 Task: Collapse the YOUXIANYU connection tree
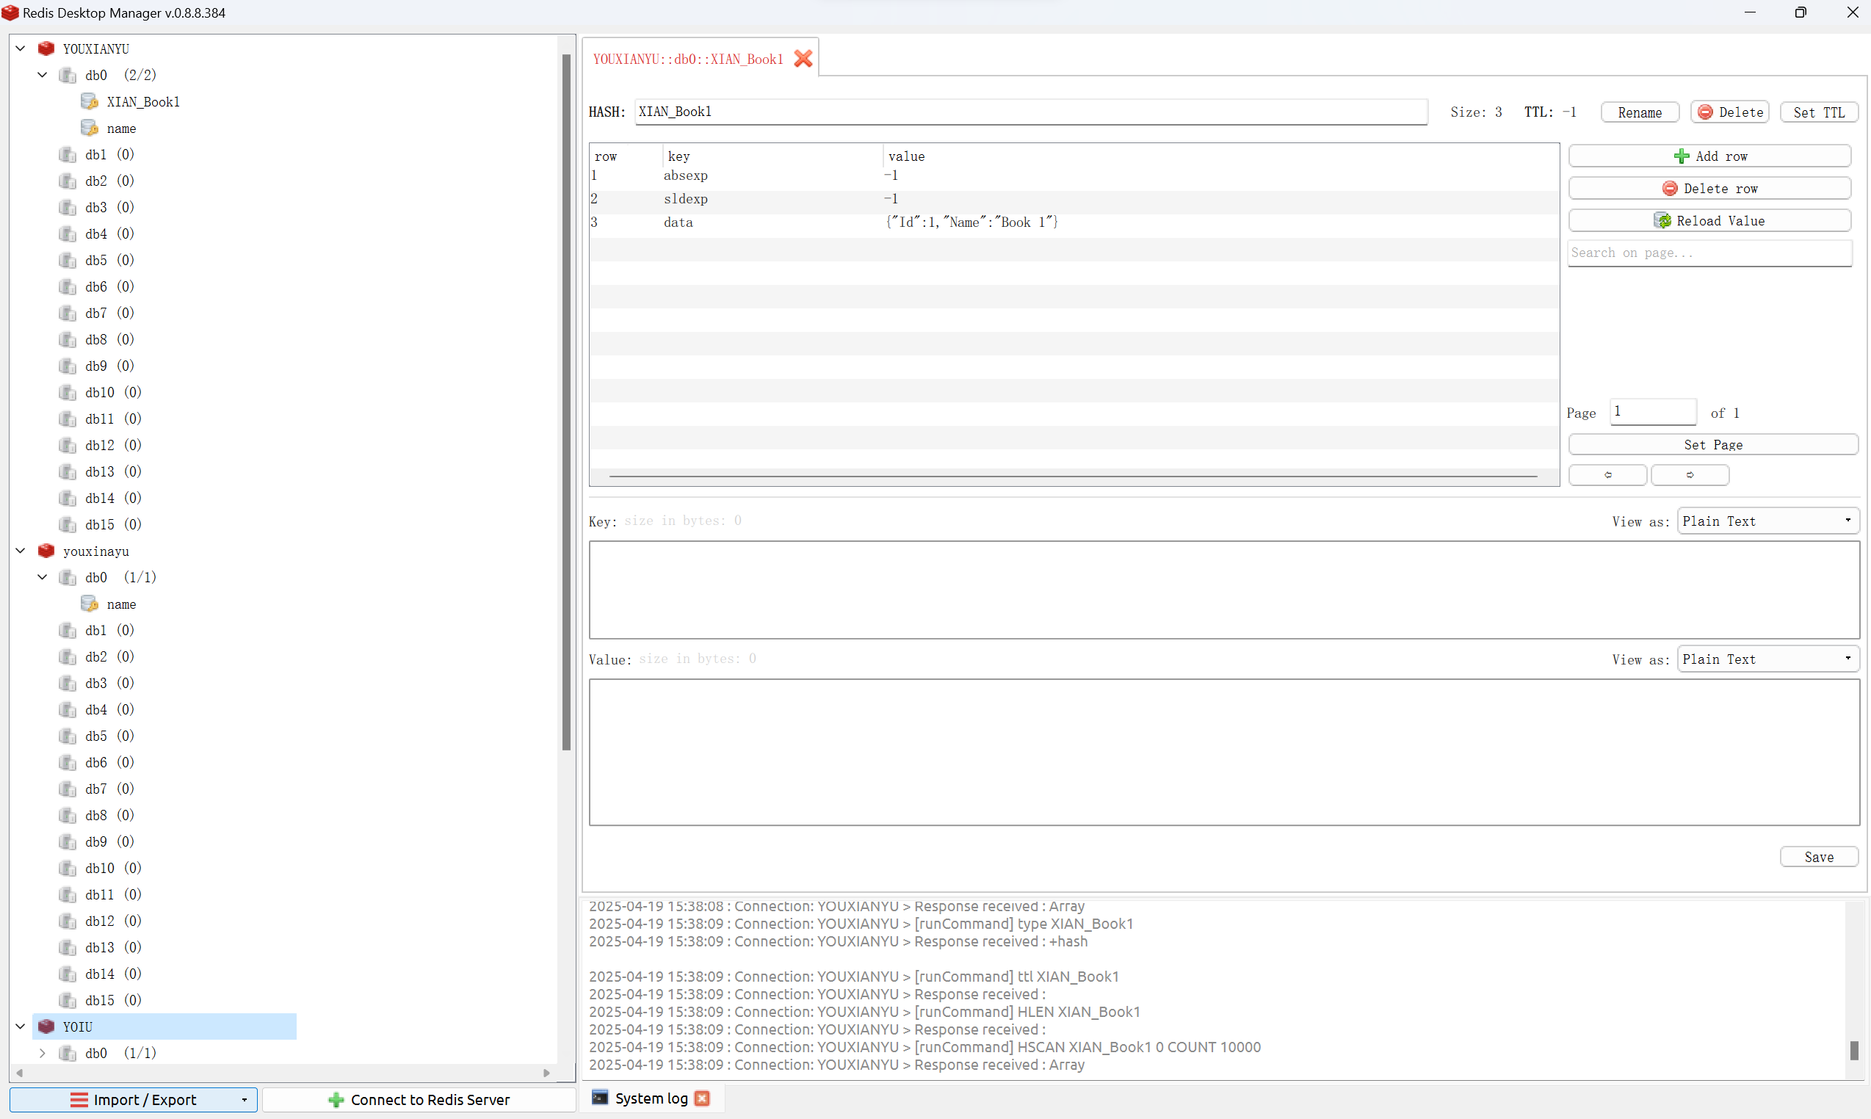click(x=21, y=48)
